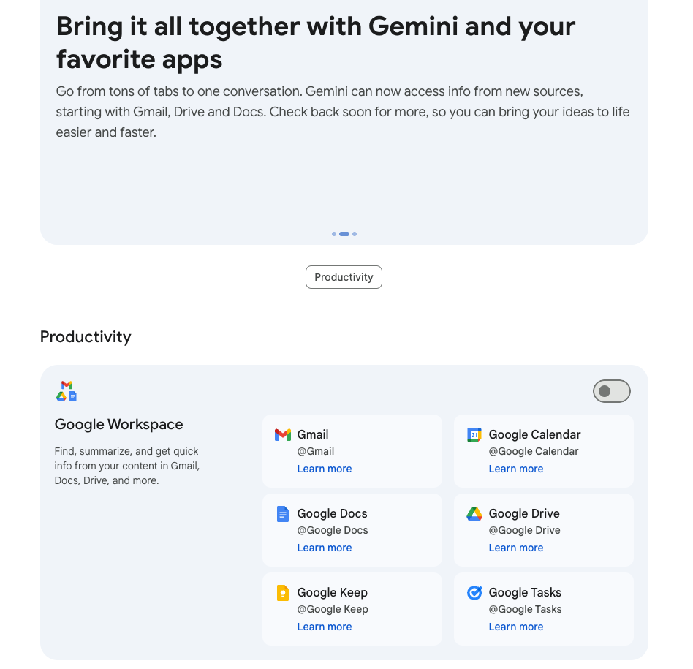Select the Google Tasks icon
Image resolution: width=693 pixels, height=669 pixels.
coord(474,592)
